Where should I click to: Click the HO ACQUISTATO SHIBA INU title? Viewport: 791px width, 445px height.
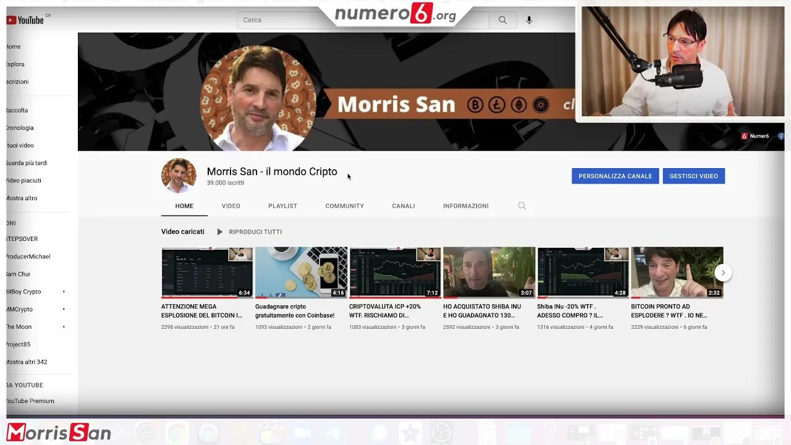(482, 311)
